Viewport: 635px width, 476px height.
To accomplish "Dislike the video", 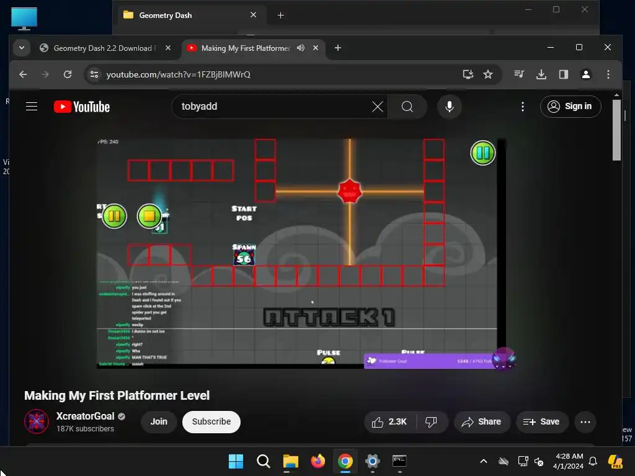I will [x=432, y=421].
